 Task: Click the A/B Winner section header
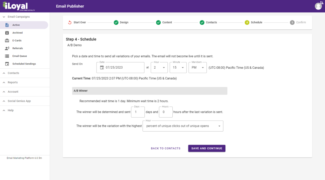[x=150, y=91]
